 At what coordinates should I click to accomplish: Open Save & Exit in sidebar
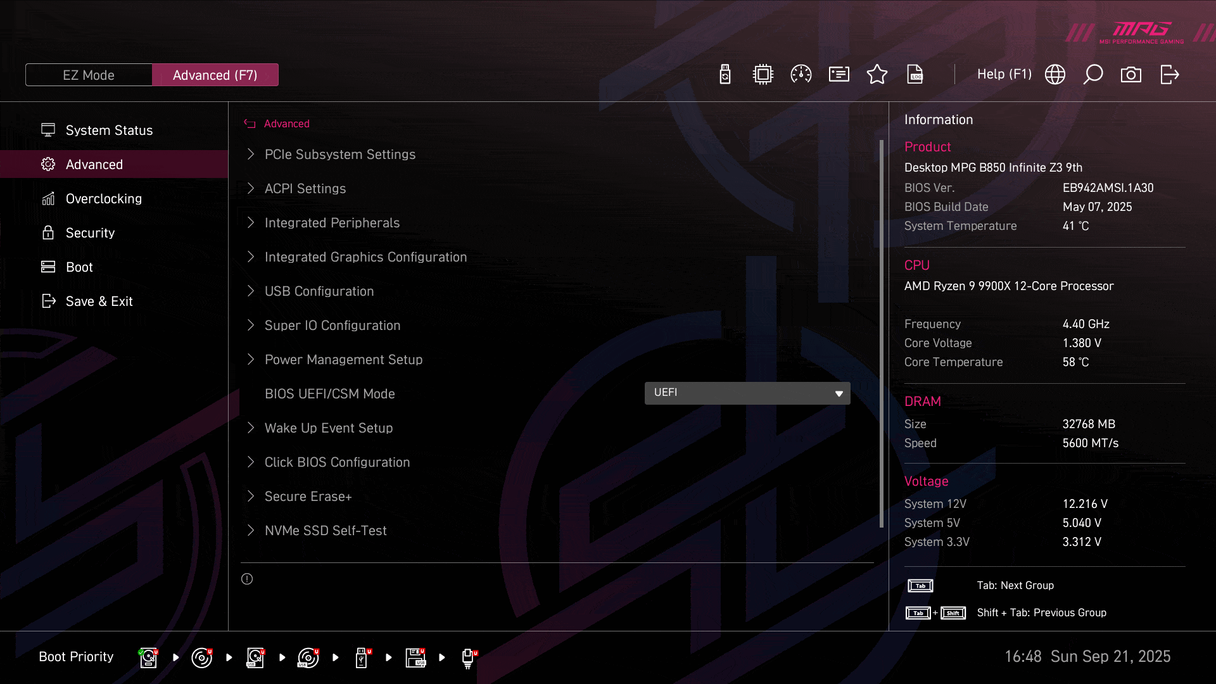click(x=114, y=301)
